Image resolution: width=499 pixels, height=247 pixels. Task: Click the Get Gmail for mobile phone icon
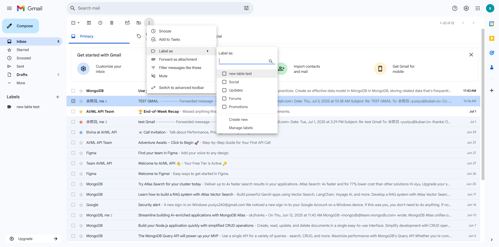380,69
